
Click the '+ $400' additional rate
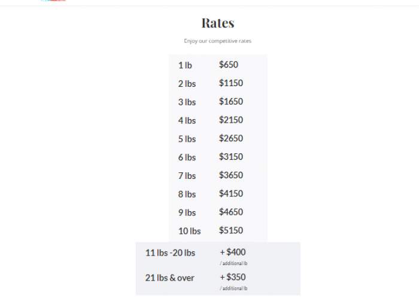pos(233,252)
